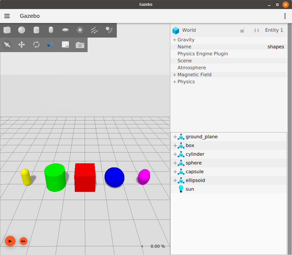The image size is (292, 255).
Task: Expand the Physics property
Action: [175, 82]
